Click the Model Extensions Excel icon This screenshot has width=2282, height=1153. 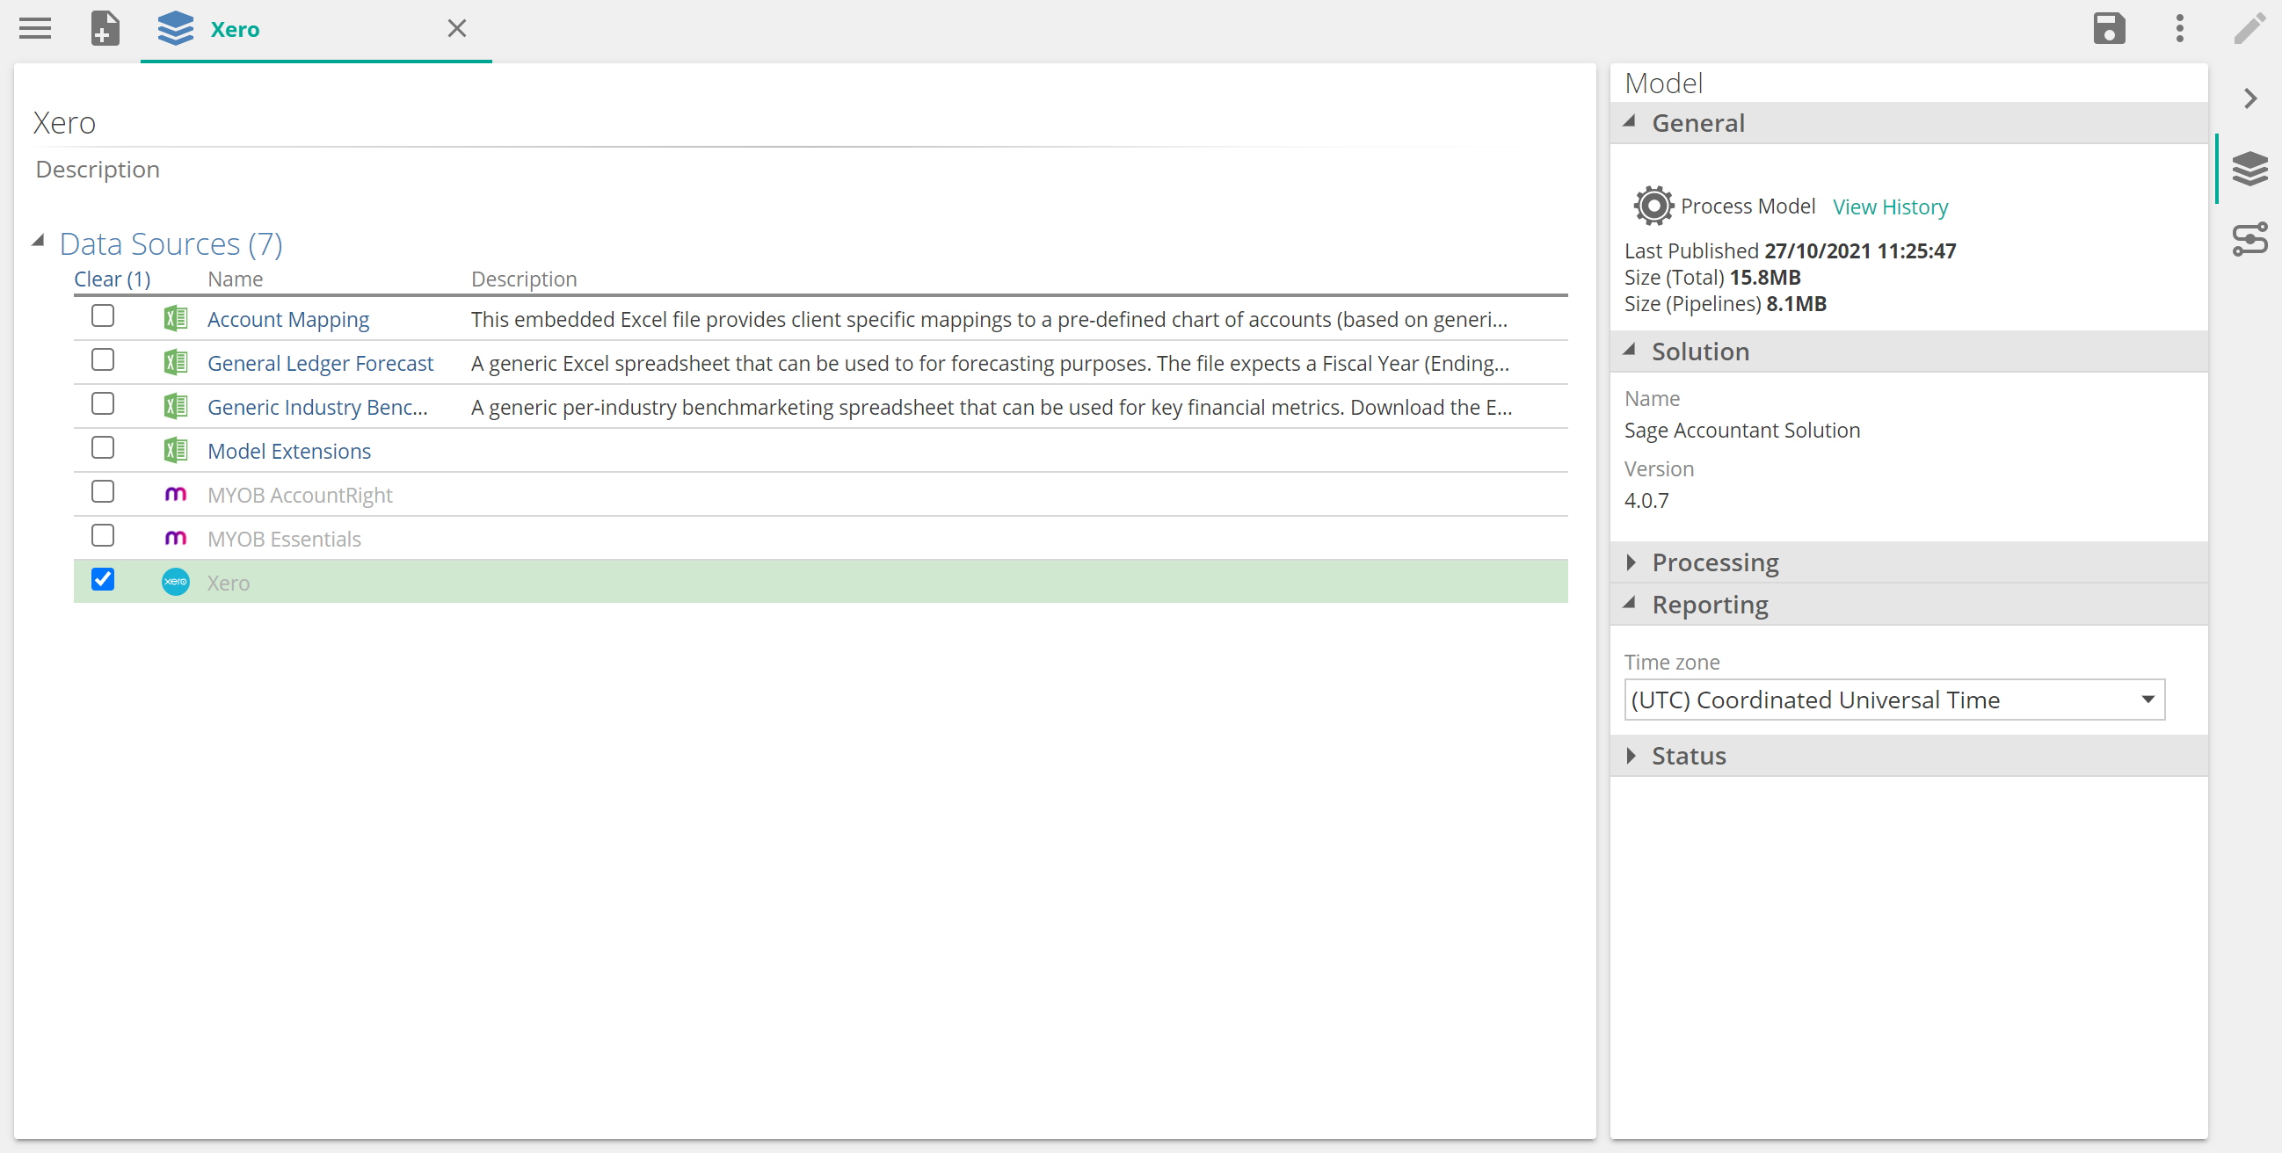click(176, 450)
